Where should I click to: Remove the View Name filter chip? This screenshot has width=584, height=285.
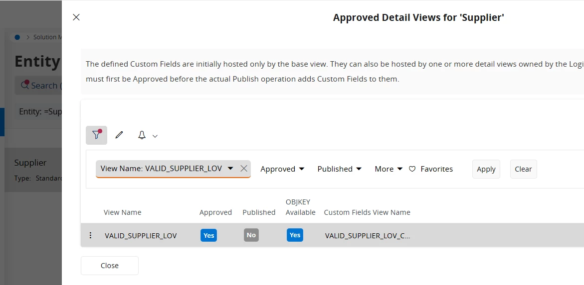[x=244, y=169]
